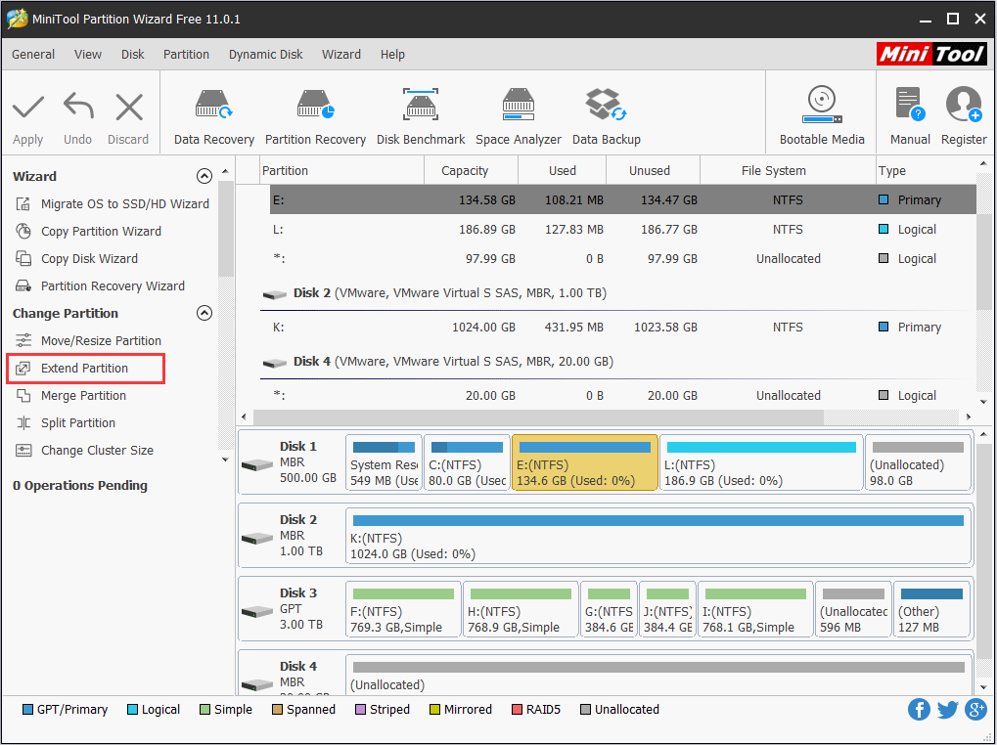
Task: Select H:(NTFS) block on Disk 3
Action: (521, 608)
